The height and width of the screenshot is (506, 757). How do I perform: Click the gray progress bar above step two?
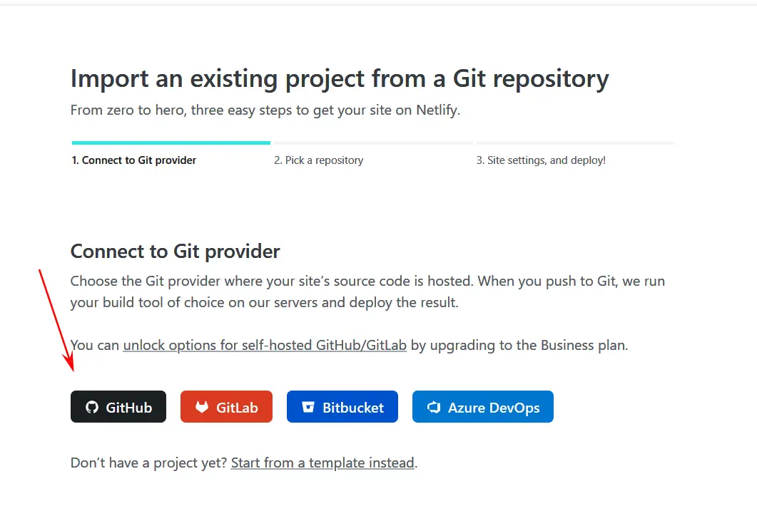[372, 143]
